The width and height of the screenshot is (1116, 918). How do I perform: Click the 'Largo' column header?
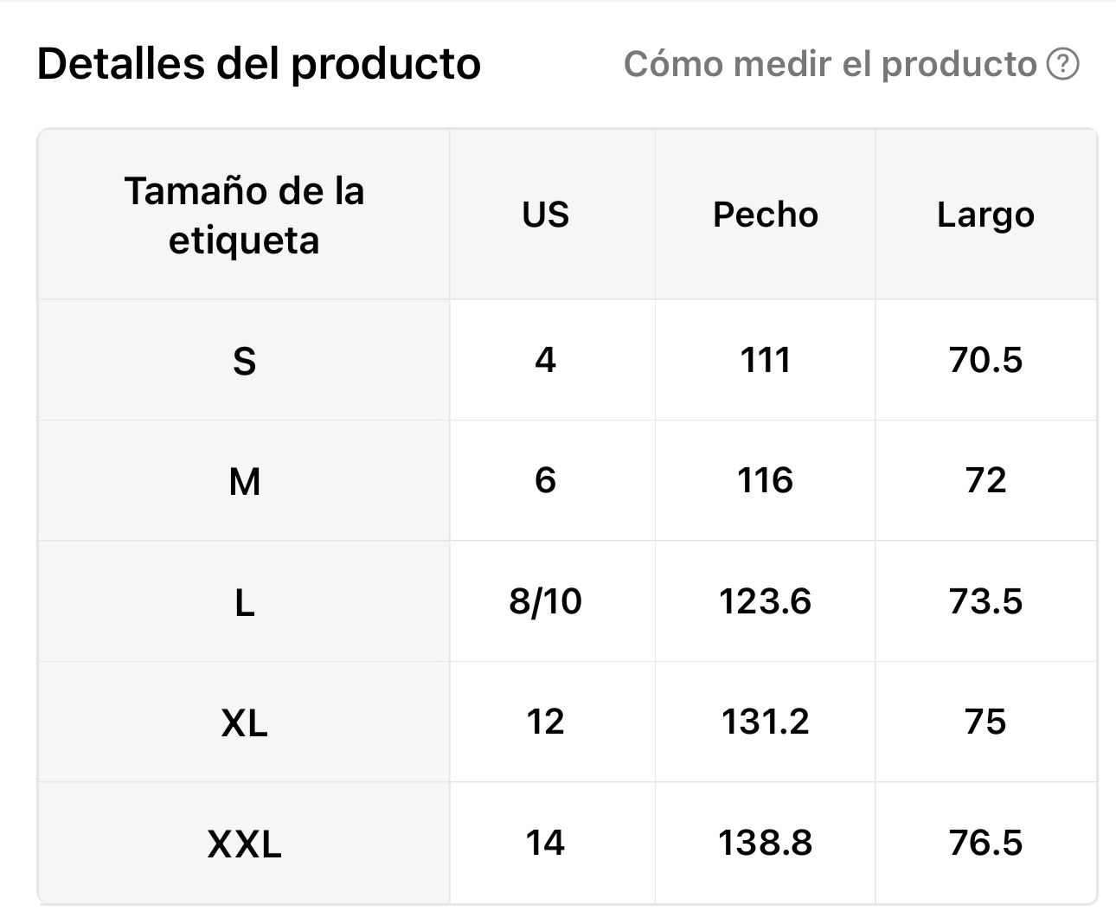[985, 215]
